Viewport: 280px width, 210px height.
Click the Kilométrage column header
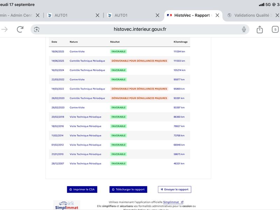(181, 42)
